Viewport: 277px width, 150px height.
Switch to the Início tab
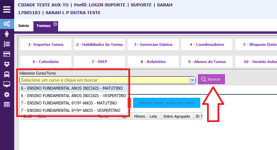[x=24, y=26]
